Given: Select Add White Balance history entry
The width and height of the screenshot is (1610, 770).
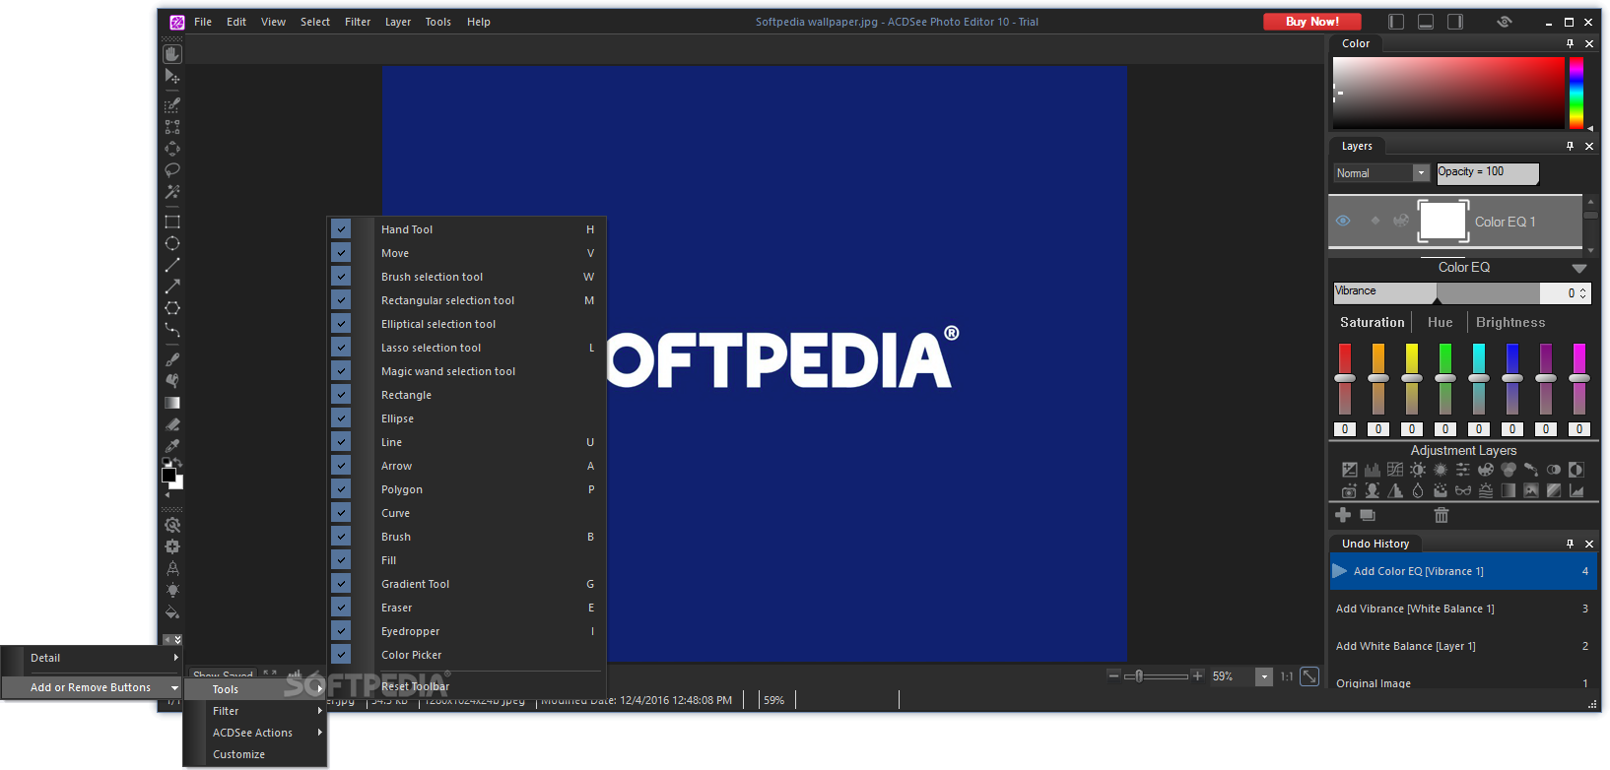Looking at the screenshot, I should click(1462, 646).
